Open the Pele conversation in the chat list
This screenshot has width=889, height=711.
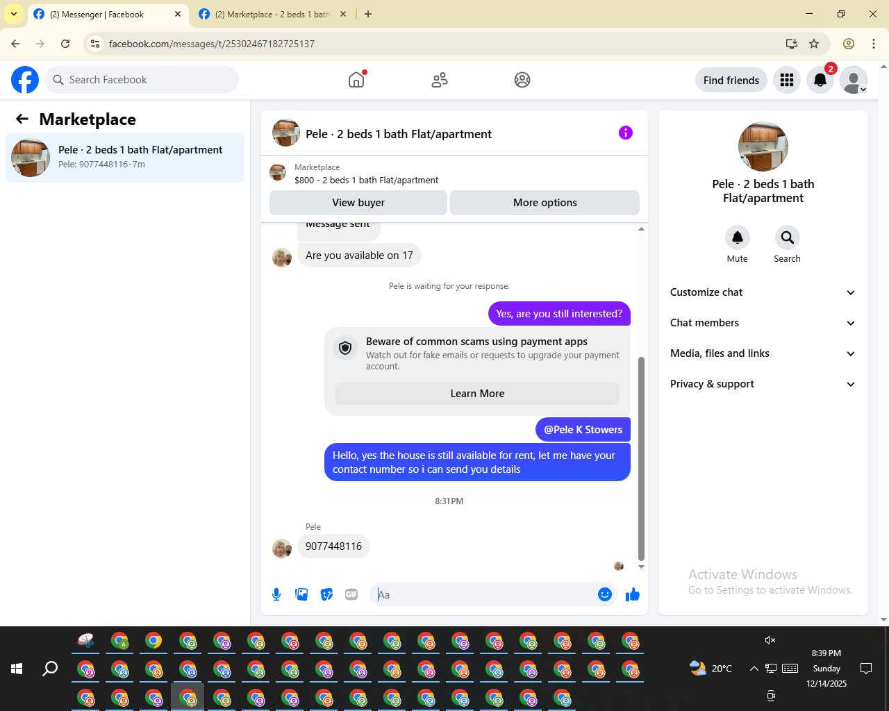click(125, 158)
